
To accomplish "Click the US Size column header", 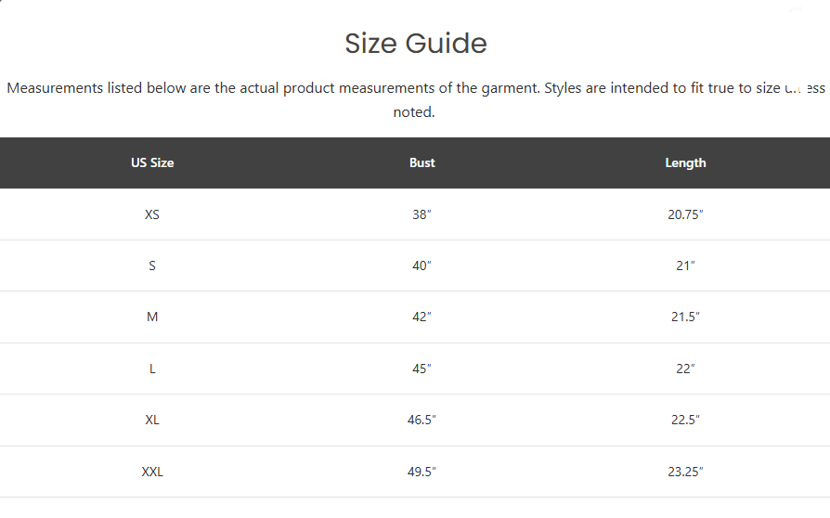I will 152,163.
